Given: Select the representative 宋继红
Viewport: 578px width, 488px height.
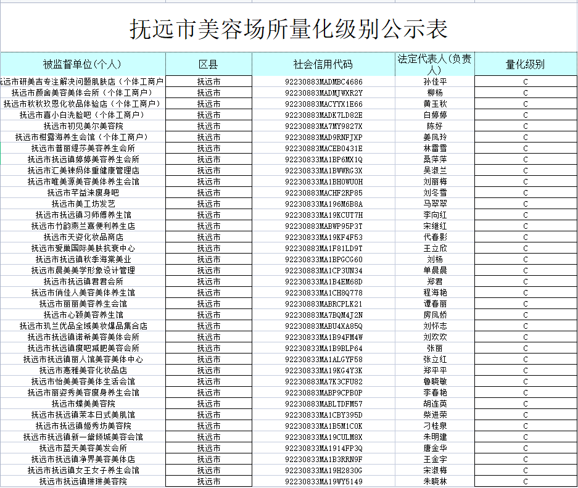Looking at the screenshot, I should pyautogui.click(x=435, y=226).
